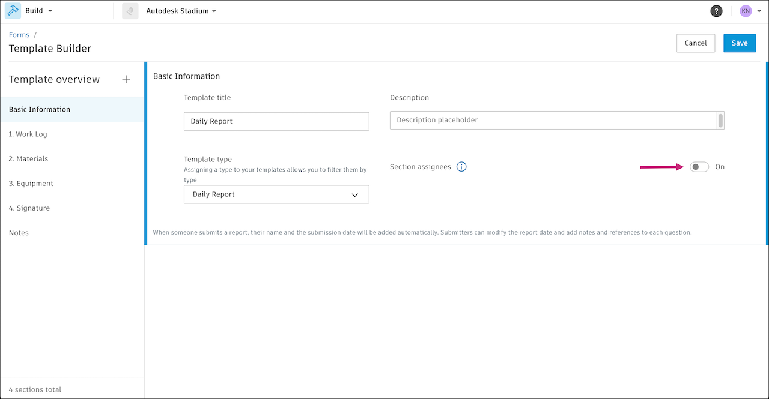The width and height of the screenshot is (769, 399).
Task: View the Section assignees info icon
Action: pyautogui.click(x=461, y=166)
